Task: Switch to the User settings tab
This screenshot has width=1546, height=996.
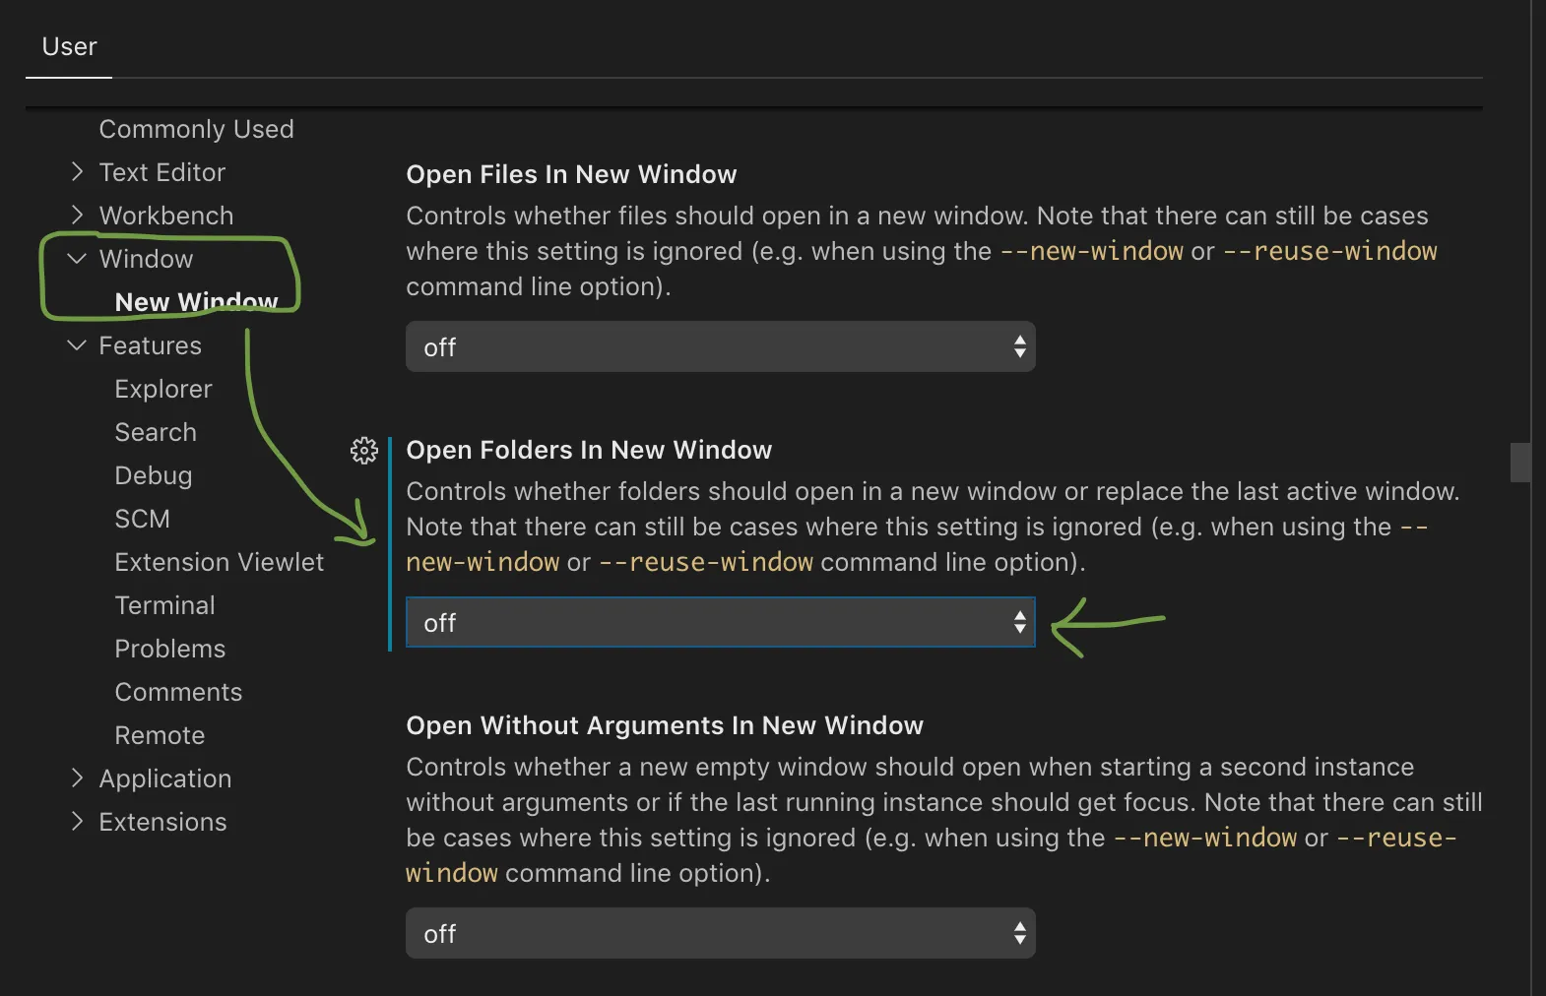Action: [x=69, y=47]
